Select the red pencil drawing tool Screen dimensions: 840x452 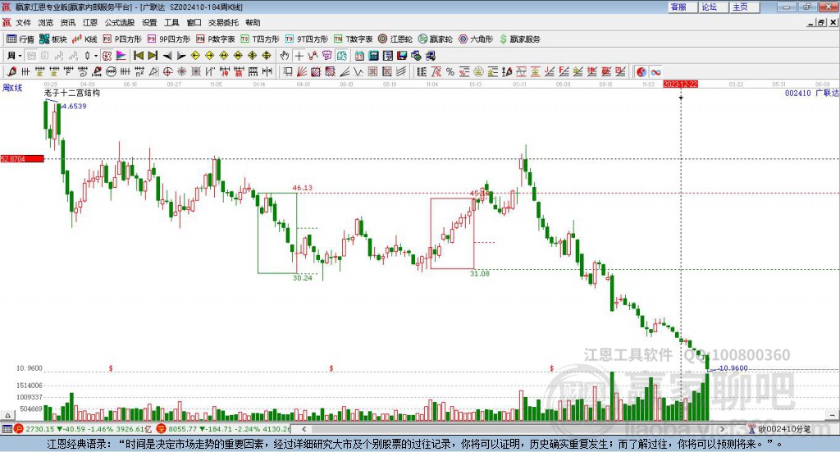[11, 71]
